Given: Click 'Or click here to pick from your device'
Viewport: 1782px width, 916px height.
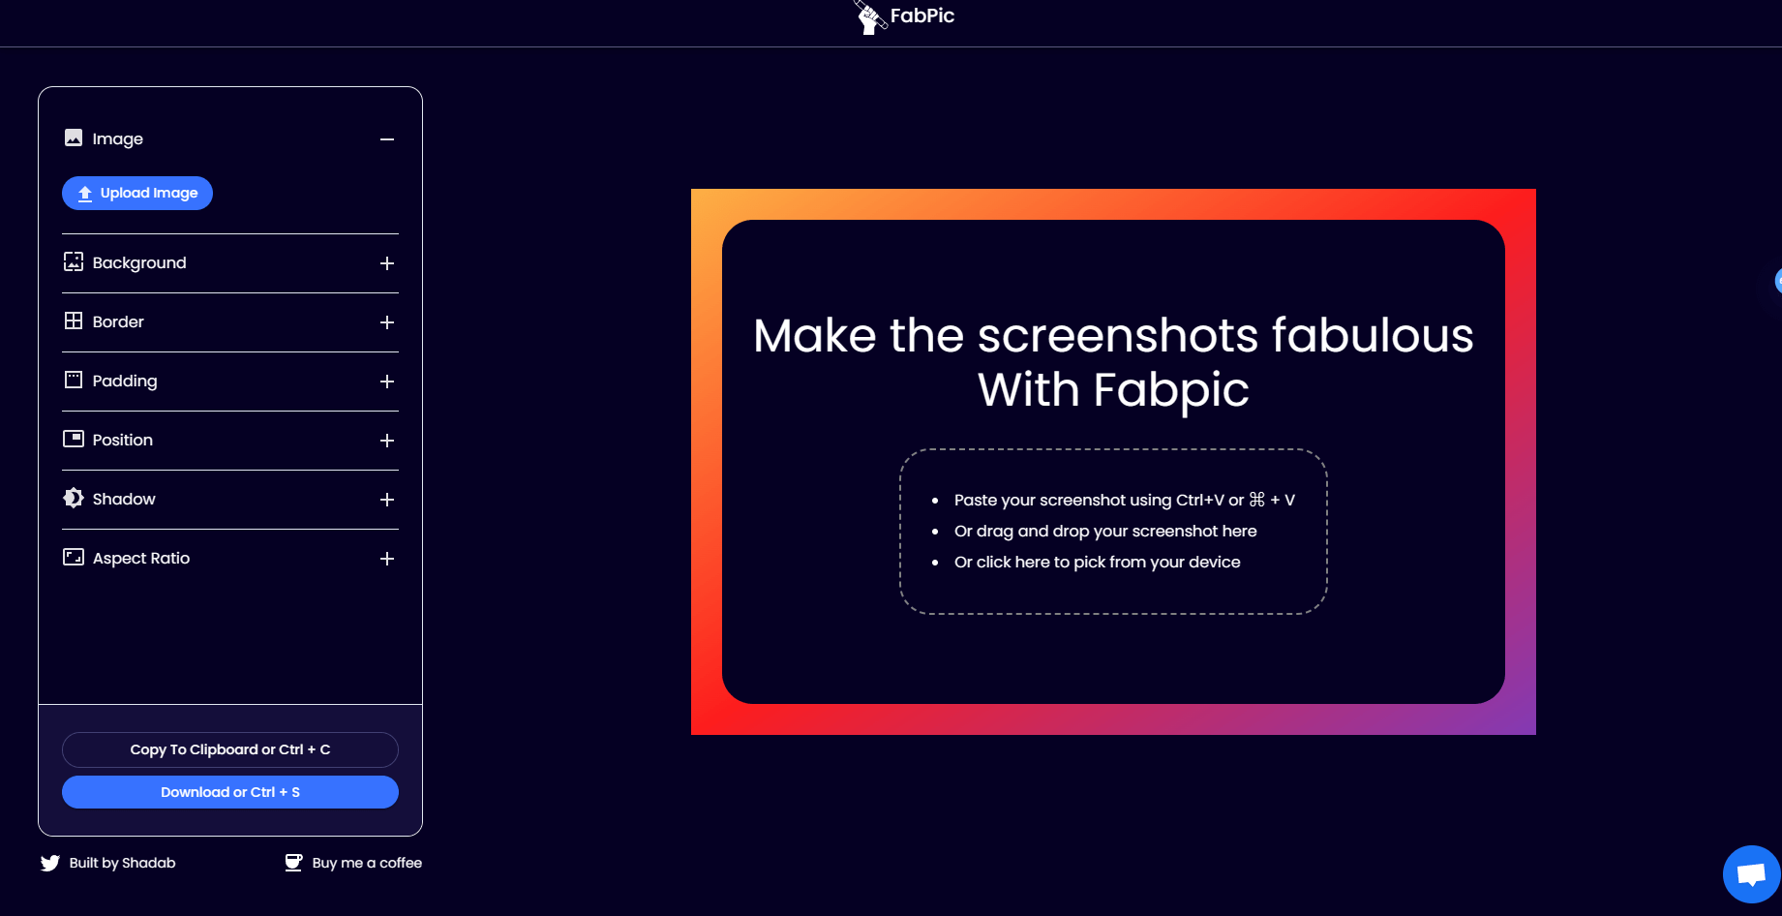Looking at the screenshot, I should pos(1098,562).
